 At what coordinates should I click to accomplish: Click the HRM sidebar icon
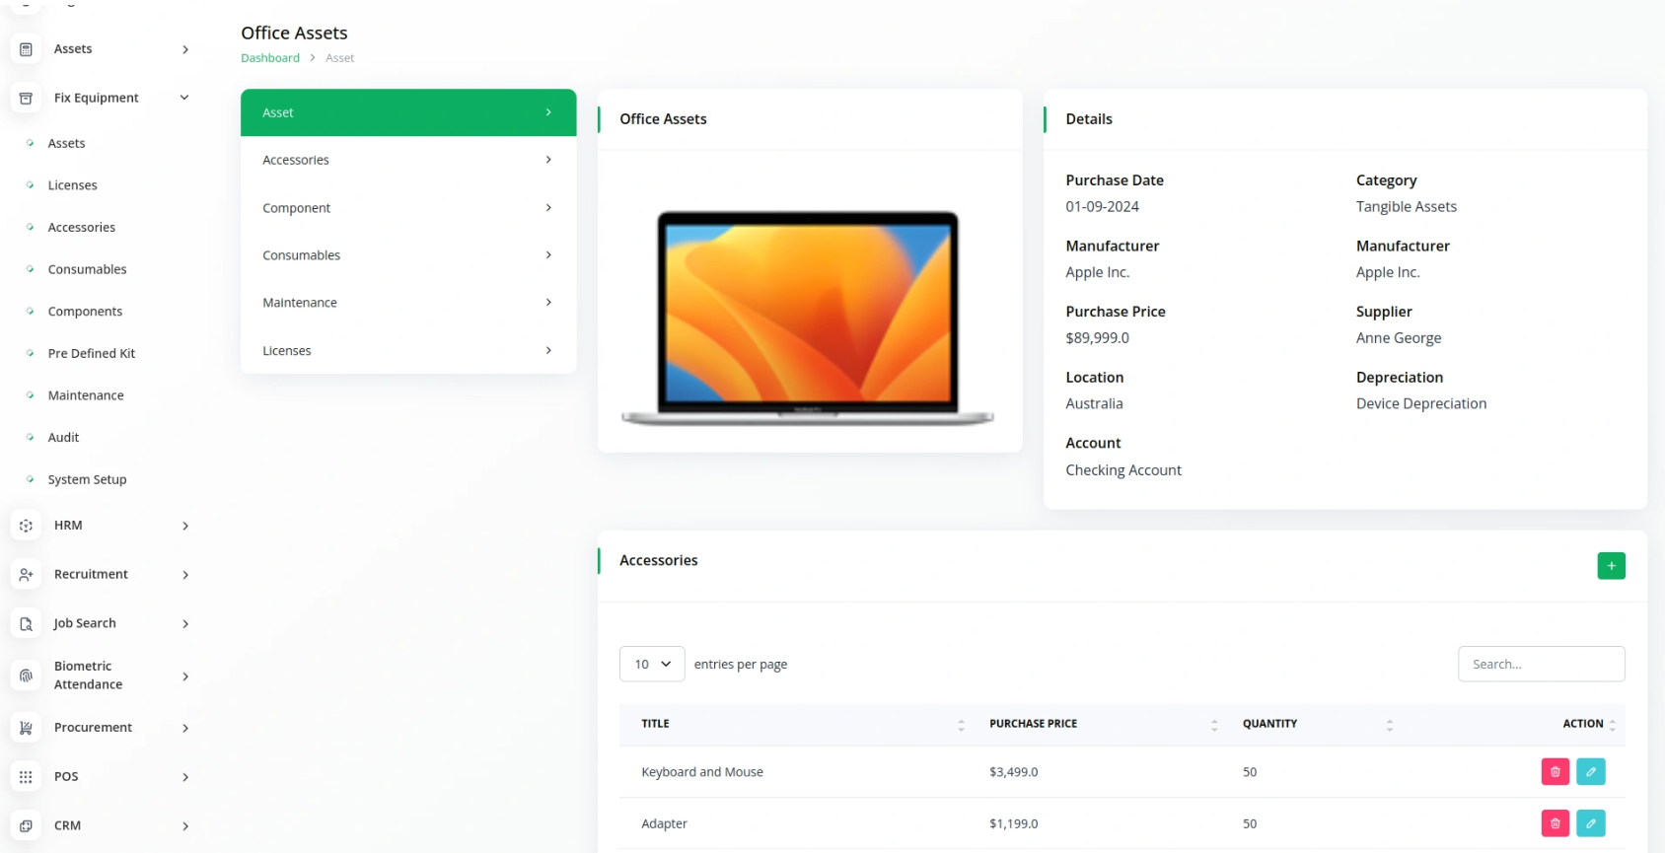pyautogui.click(x=26, y=526)
